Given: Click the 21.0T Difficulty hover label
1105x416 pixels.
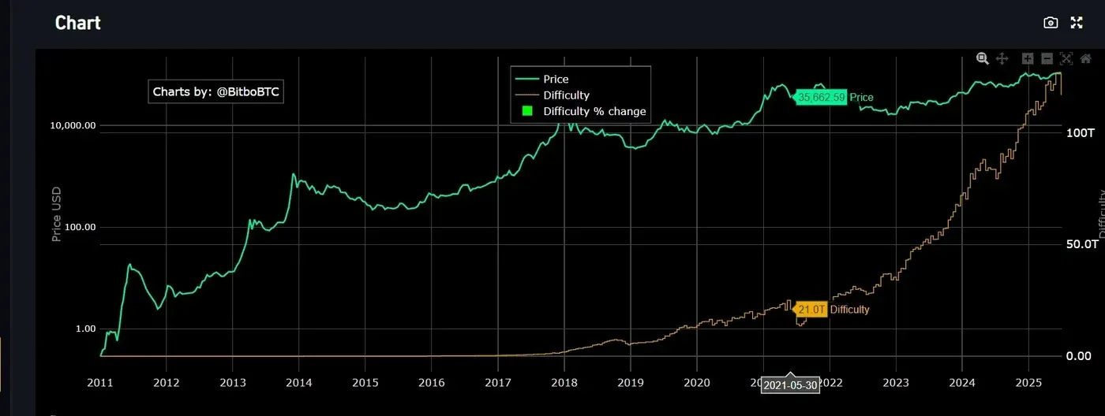Looking at the screenshot, I should pos(811,310).
